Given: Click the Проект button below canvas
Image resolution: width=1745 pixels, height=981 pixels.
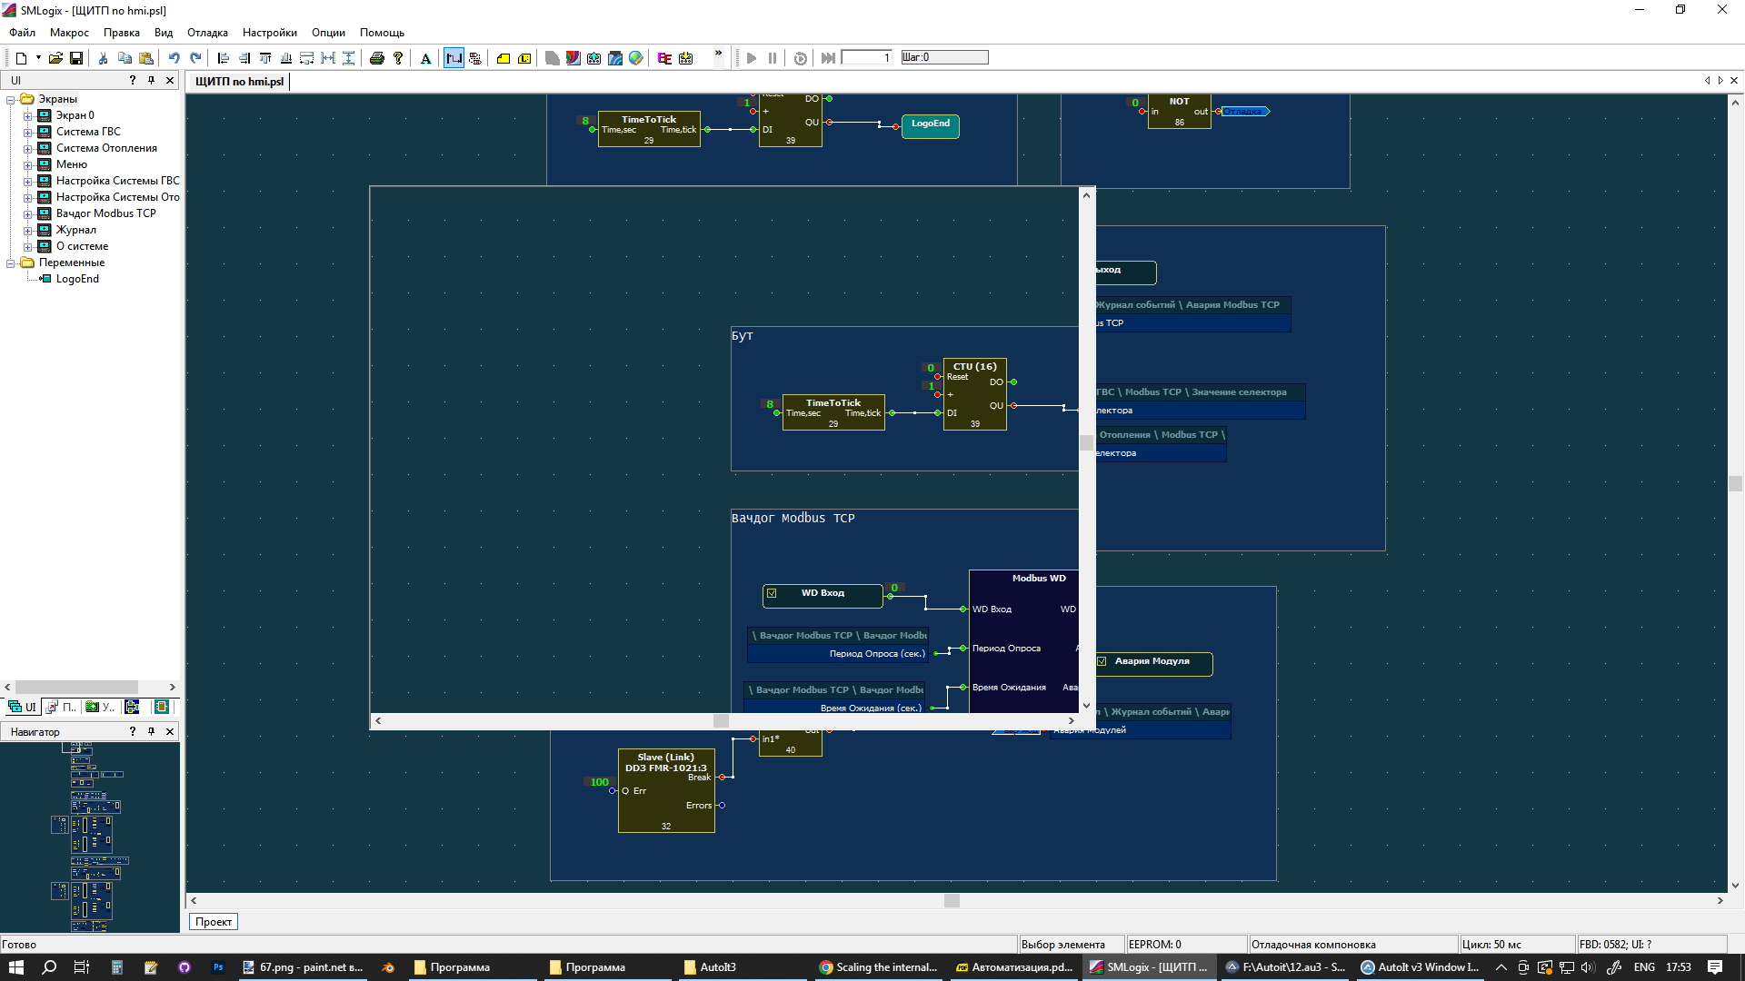Looking at the screenshot, I should [214, 921].
